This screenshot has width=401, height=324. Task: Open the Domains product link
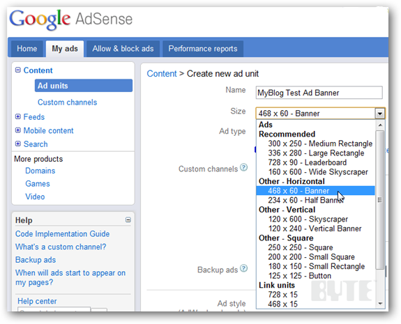(40, 171)
